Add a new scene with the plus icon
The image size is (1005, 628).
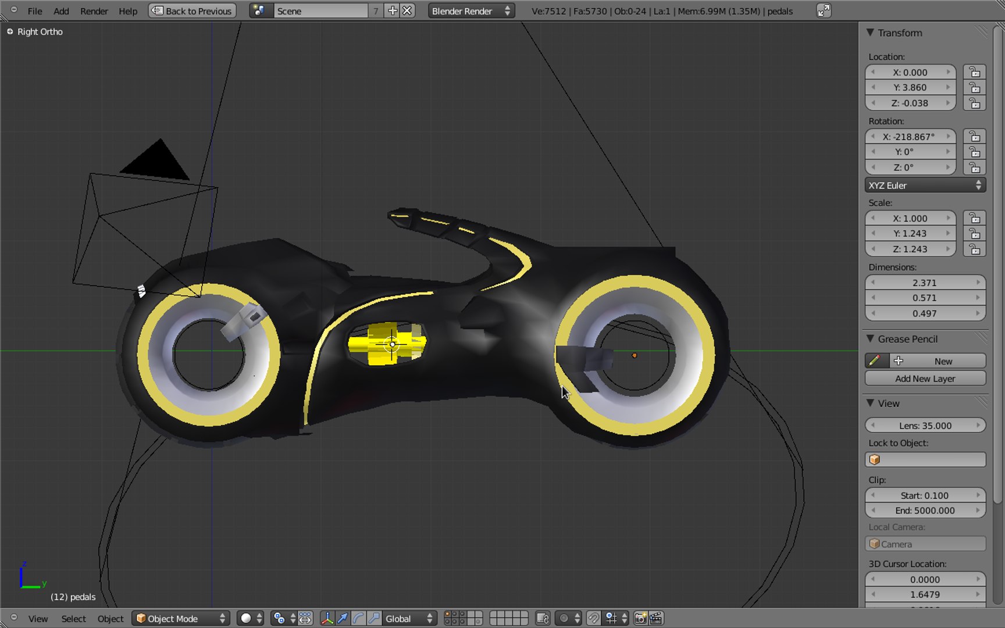pos(393,11)
